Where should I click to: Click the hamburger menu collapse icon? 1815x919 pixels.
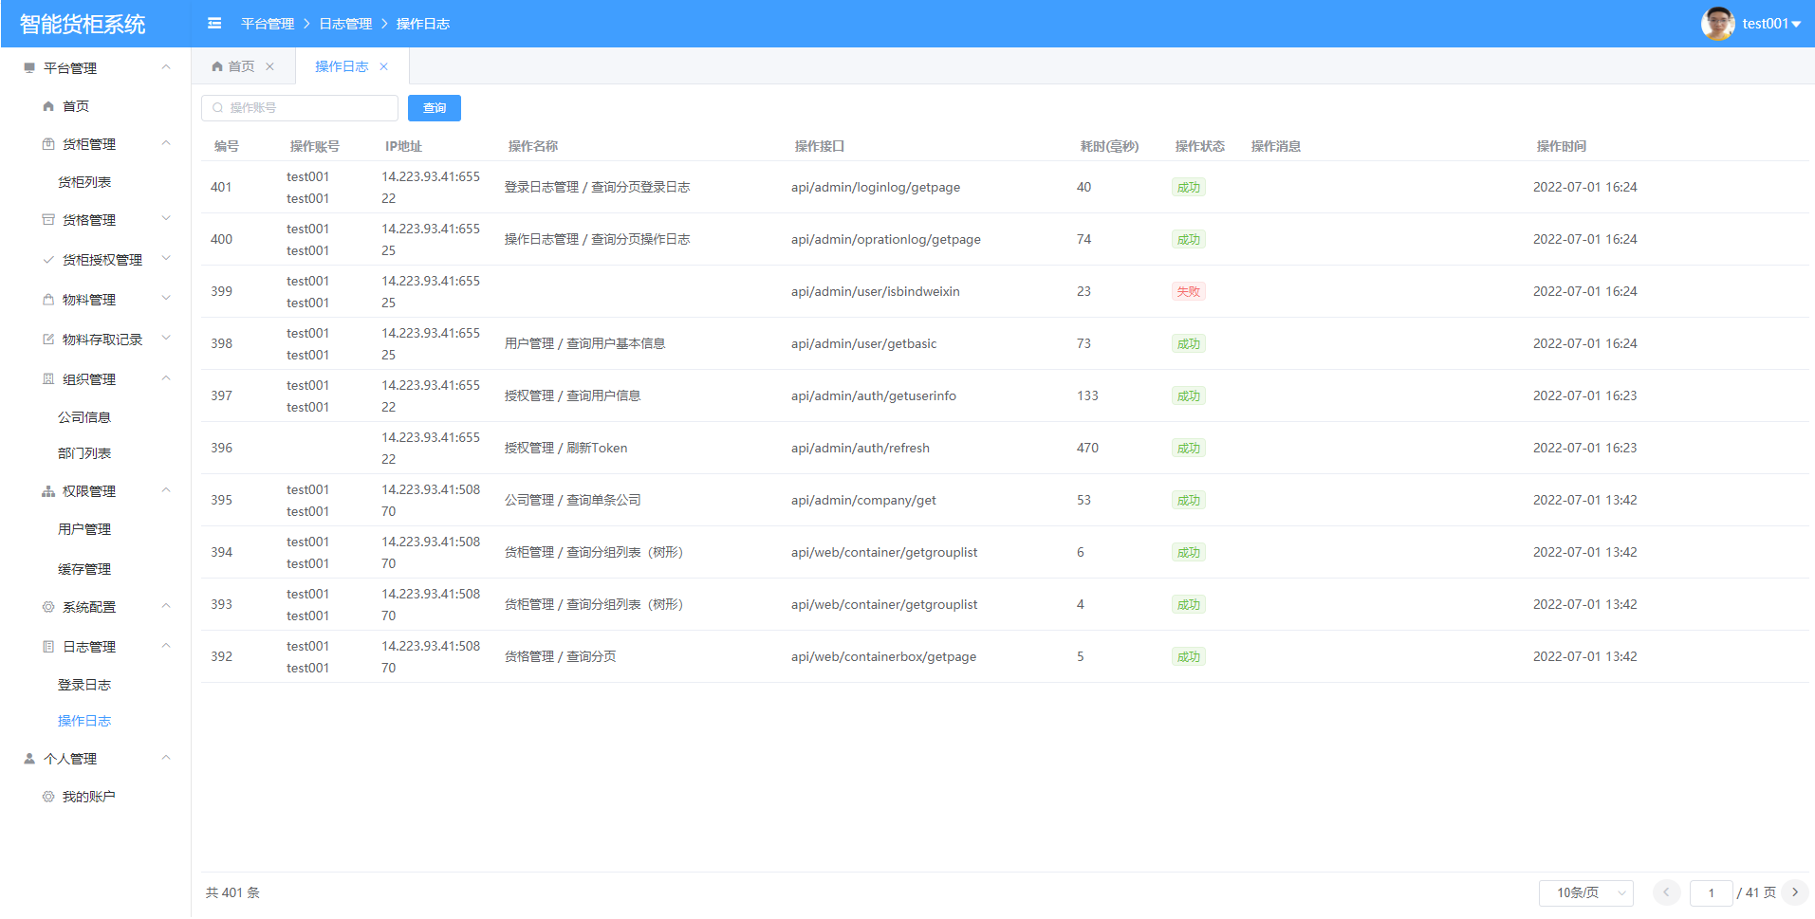click(x=214, y=24)
